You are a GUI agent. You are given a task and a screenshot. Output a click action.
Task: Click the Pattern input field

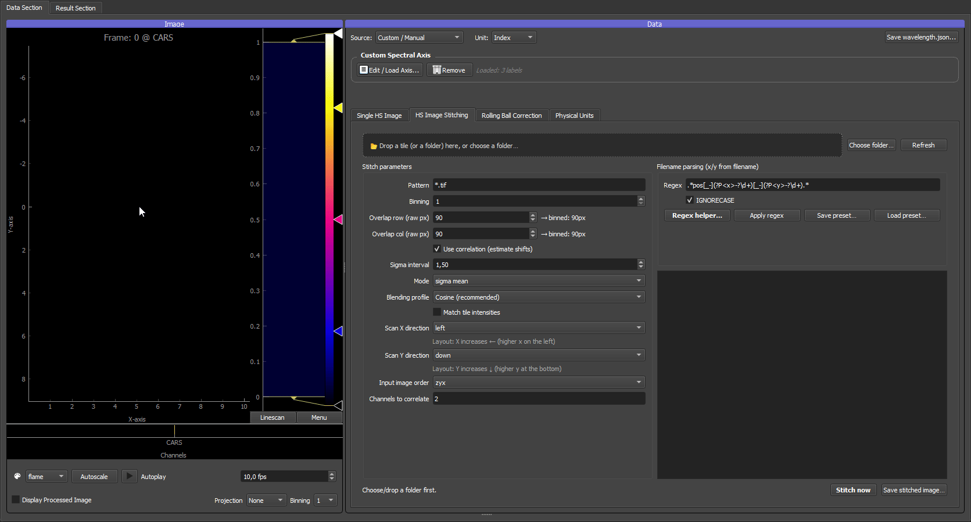539,185
